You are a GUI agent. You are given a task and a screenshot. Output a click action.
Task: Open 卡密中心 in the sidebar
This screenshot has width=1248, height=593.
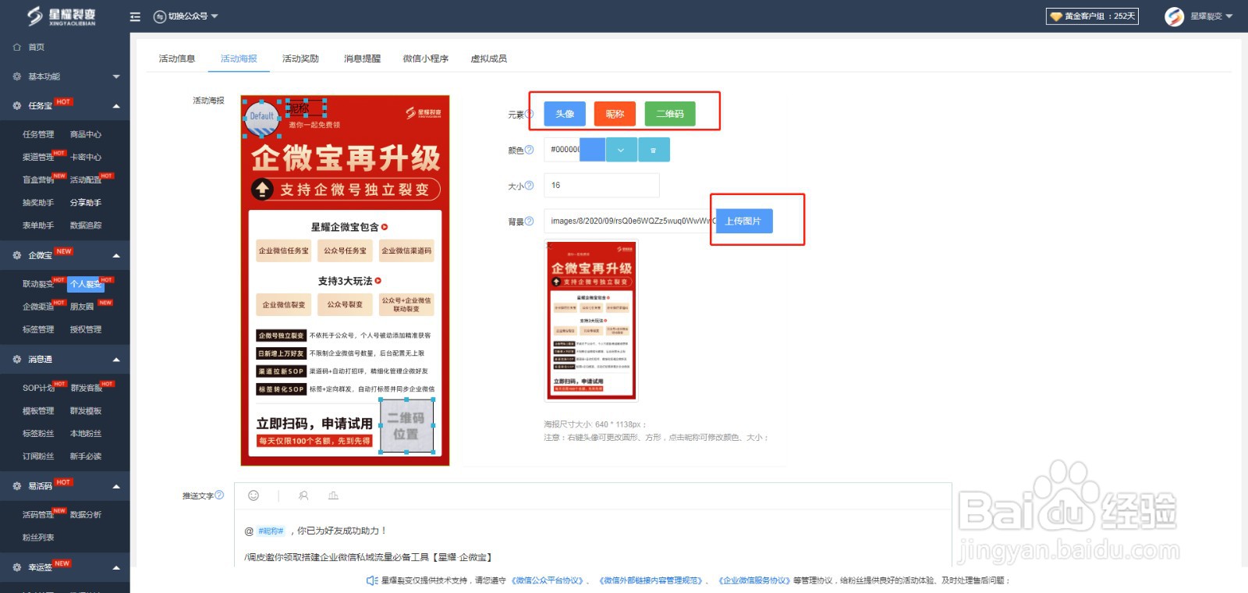(86, 158)
